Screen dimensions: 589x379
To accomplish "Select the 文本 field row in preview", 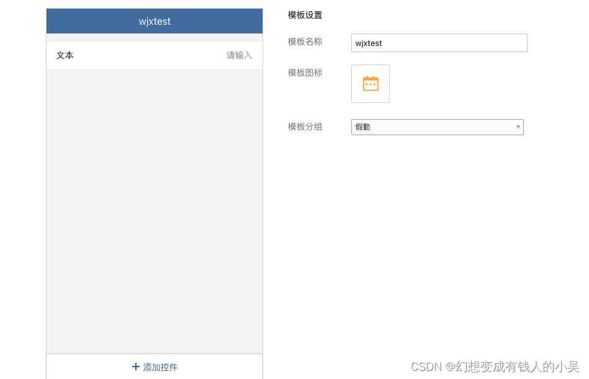I will [x=155, y=56].
